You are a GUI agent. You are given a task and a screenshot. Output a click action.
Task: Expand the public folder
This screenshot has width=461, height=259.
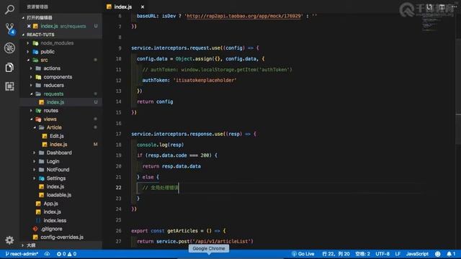coord(28,52)
